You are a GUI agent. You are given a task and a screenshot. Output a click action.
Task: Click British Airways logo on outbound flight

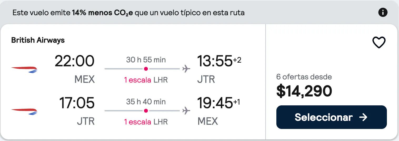tap(24, 69)
